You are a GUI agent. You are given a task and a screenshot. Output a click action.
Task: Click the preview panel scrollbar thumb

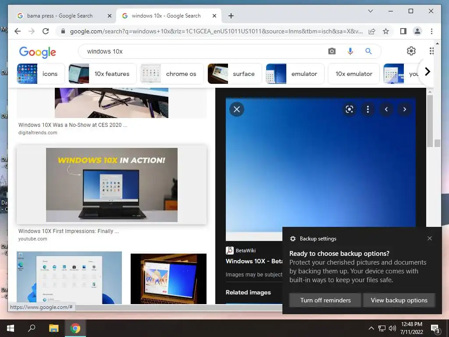(x=430, y=121)
